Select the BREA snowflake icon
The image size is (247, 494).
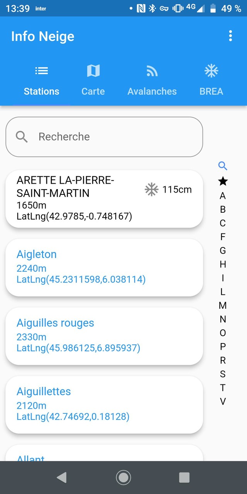coord(211,71)
